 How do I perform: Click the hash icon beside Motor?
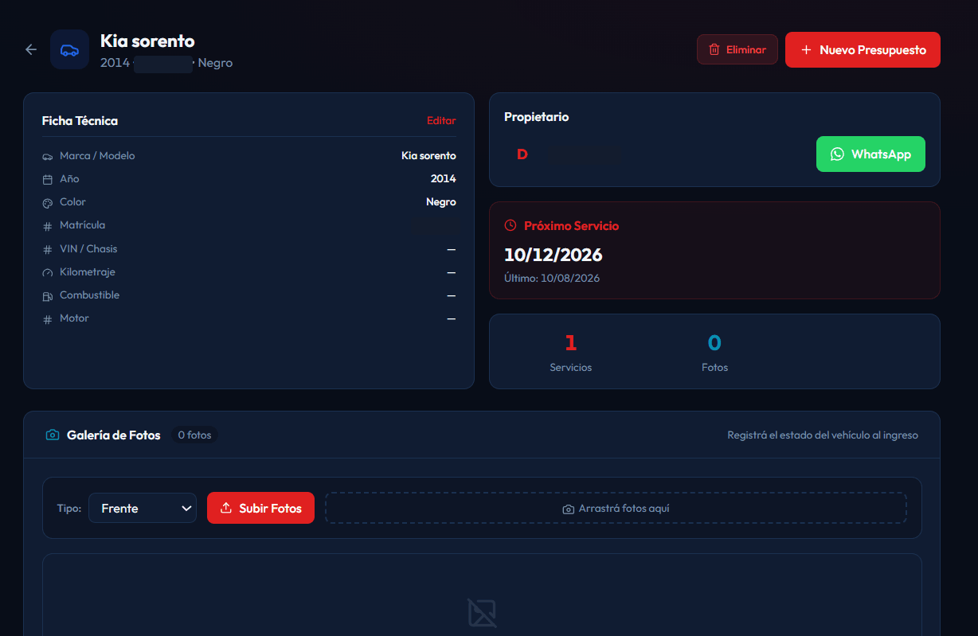coord(48,319)
